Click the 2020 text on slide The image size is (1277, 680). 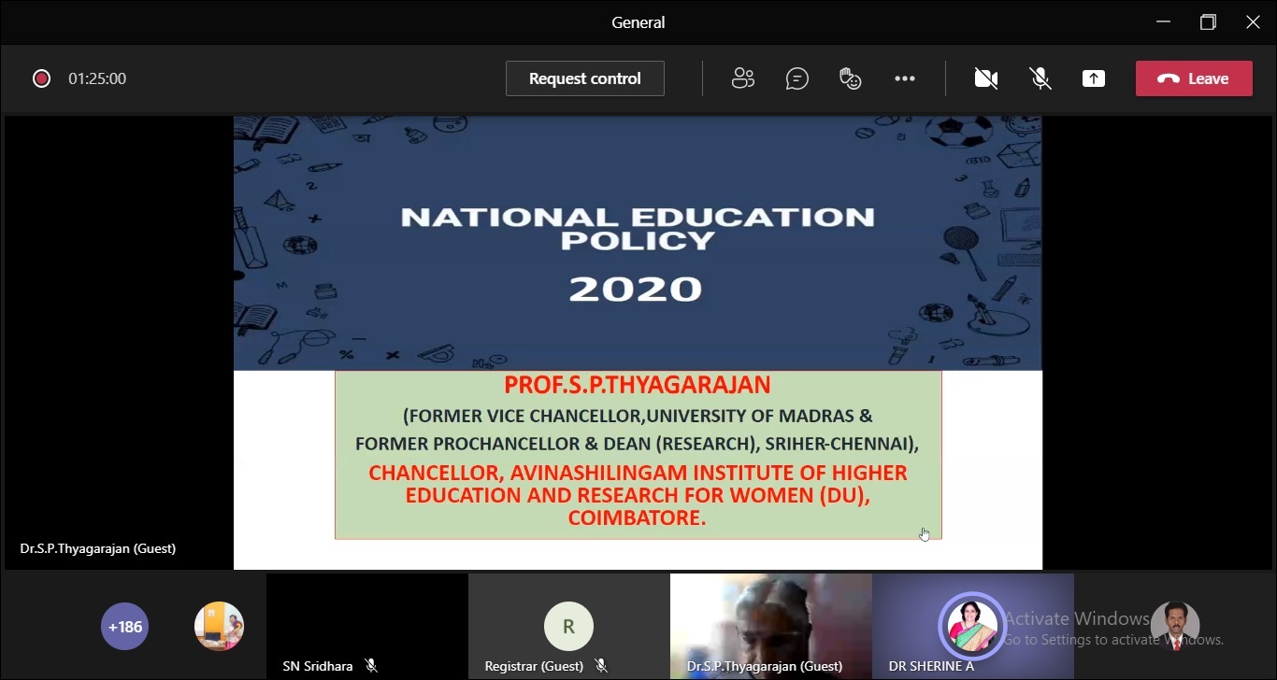[636, 289]
